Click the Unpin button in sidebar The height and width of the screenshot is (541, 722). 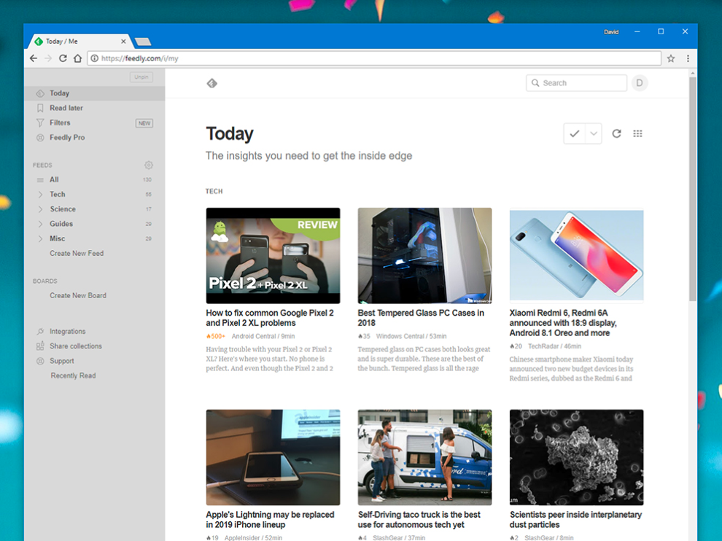141,77
